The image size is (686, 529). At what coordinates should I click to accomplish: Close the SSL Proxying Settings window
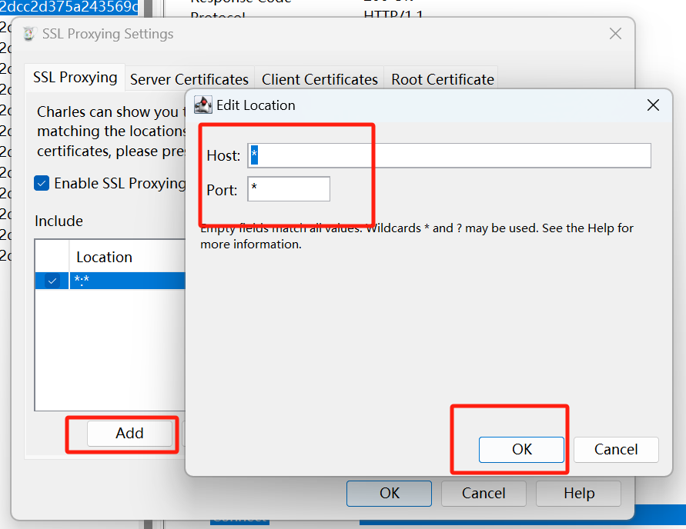point(615,34)
